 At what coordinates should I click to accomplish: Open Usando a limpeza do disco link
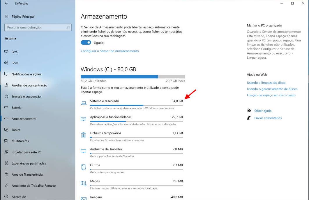point(266,82)
